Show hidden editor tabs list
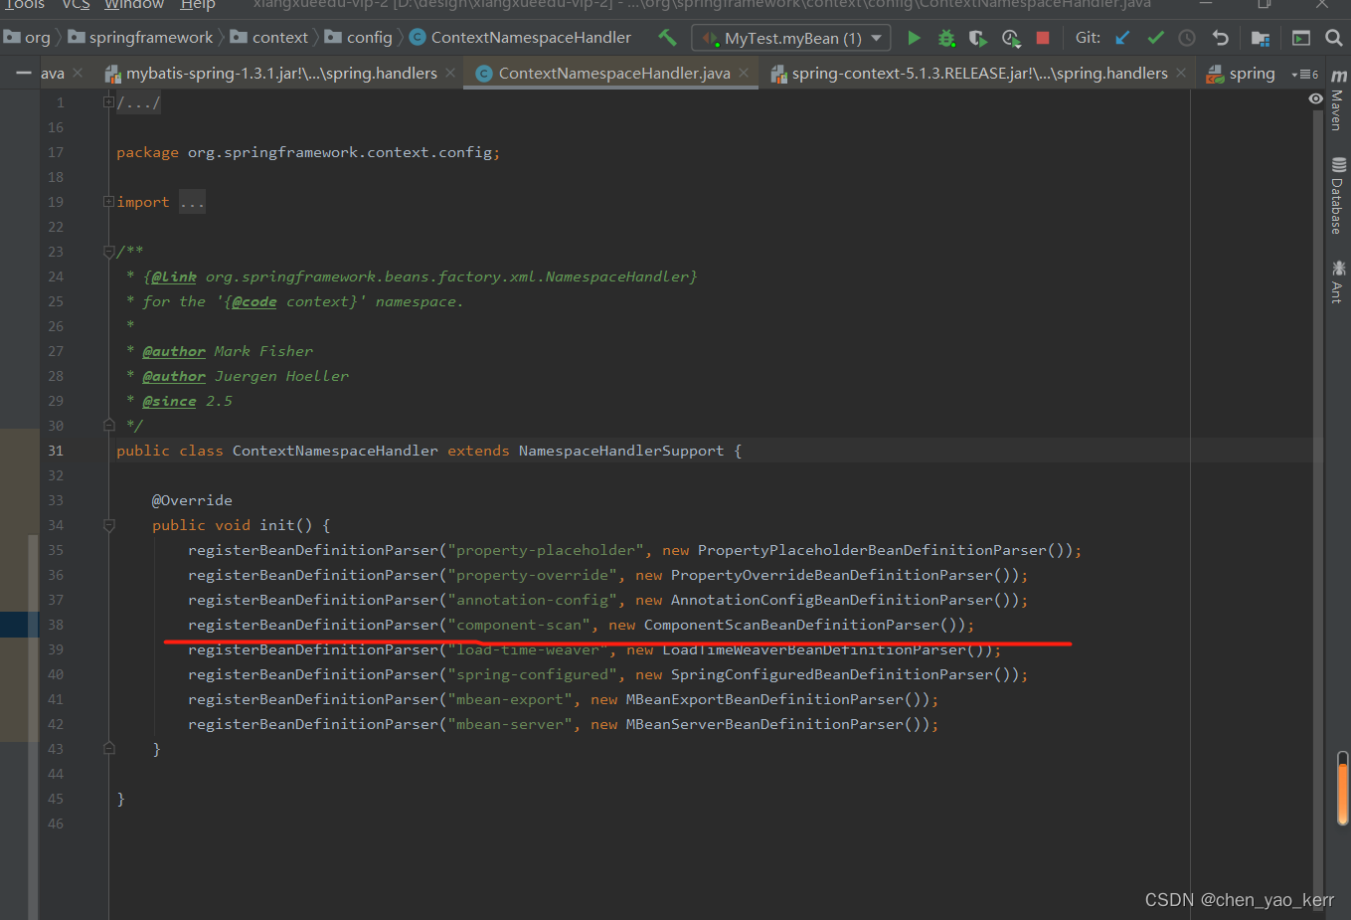Screen dimensions: 1351x920 (x=1304, y=74)
